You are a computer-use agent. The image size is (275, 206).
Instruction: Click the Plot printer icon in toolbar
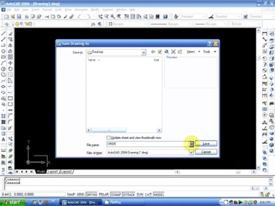pyautogui.click(x=27, y=17)
